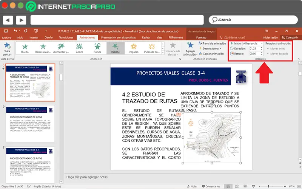This screenshot has height=189, width=302.
Task: Click the Retraso value field 00,00
Action: pos(254,54)
